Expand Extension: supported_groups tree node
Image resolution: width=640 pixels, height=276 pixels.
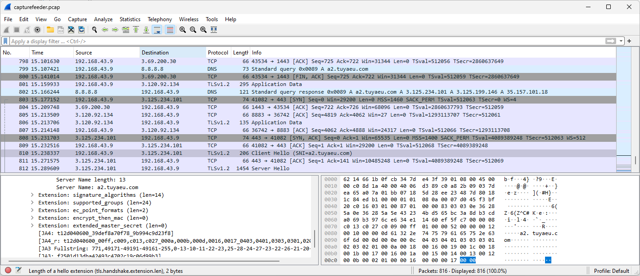32,203
